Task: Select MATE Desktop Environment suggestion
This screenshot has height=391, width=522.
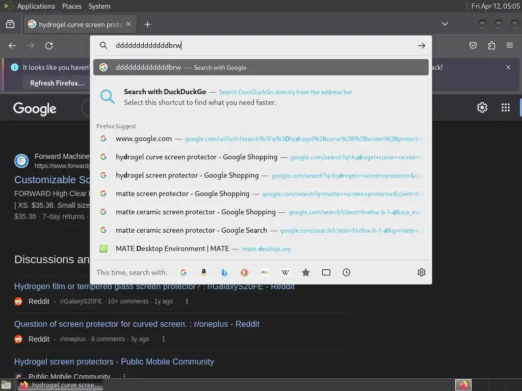Action: point(260,248)
